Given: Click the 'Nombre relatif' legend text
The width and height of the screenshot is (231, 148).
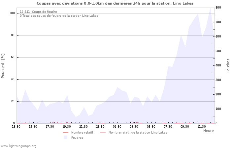Looking at the screenshot, I should (x=82, y=133).
